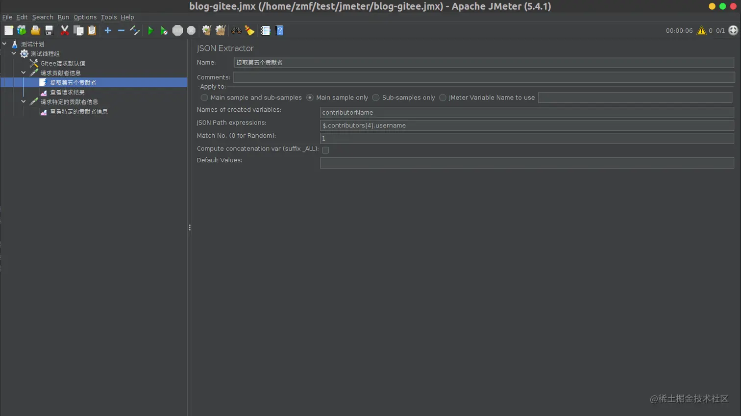
Task: Click the JSON Path expressions field
Action: (x=527, y=125)
